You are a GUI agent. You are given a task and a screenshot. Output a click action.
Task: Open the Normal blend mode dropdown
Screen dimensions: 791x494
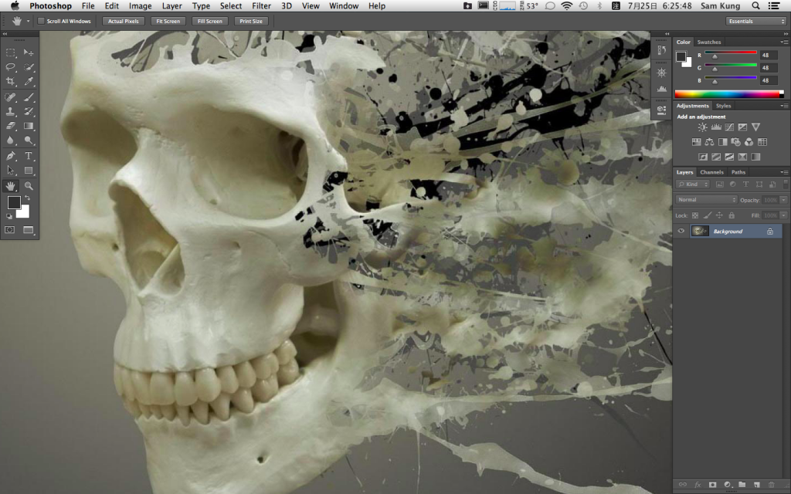point(706,200)
